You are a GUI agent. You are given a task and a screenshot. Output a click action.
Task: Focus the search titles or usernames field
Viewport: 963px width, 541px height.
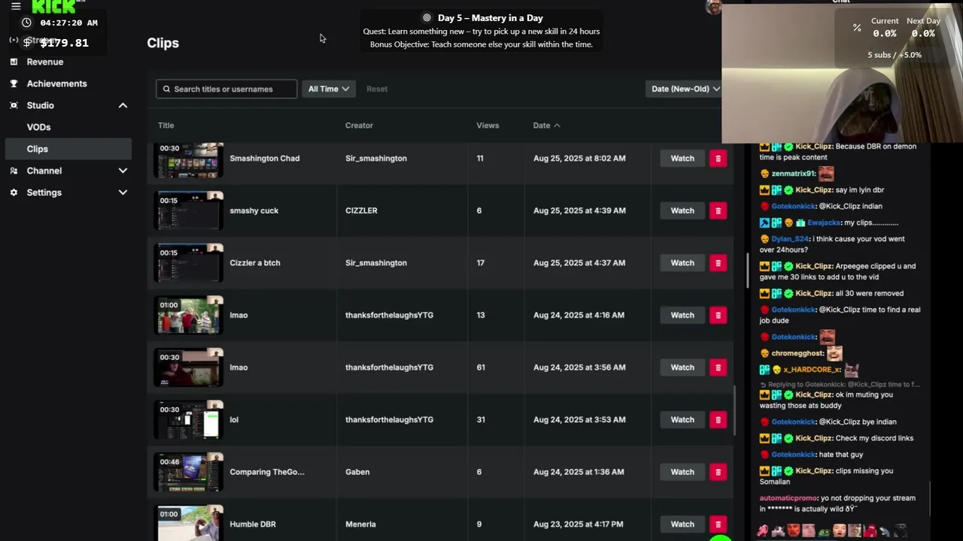click(x=226, y=89)
